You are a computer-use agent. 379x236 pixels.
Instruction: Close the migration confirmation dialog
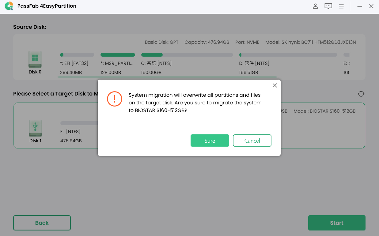tap(275, 85)
